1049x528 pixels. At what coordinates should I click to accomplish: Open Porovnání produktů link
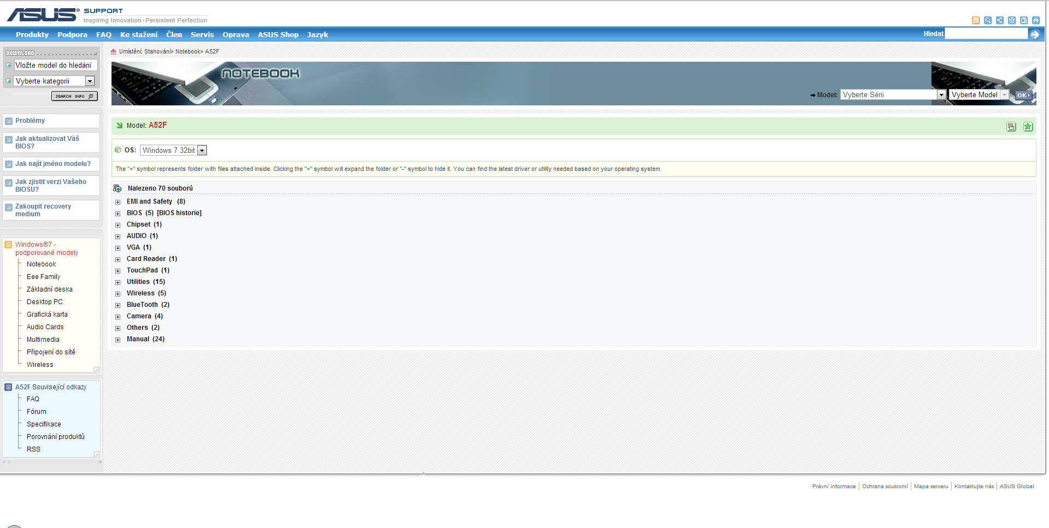tap(56, 437)
